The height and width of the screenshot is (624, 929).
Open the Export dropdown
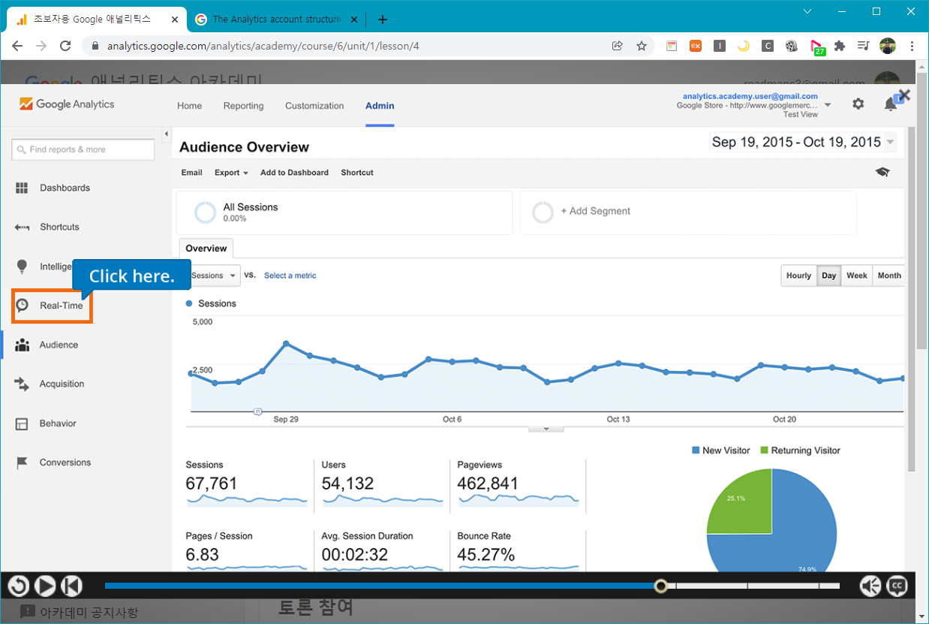point(231,173)
